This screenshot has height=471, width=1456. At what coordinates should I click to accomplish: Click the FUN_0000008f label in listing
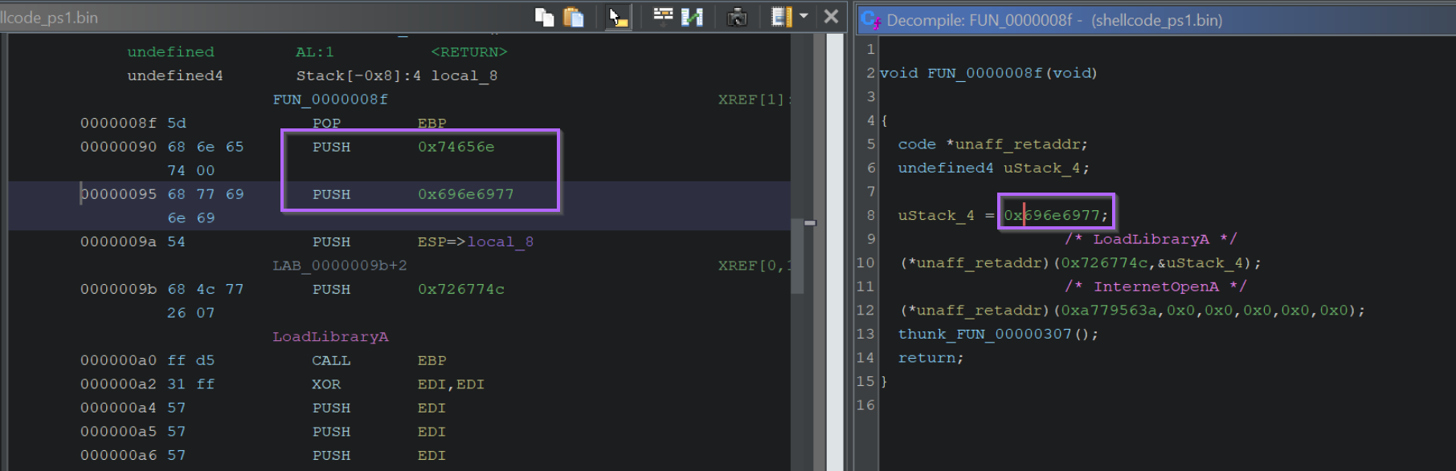click(x=329, y=99)
